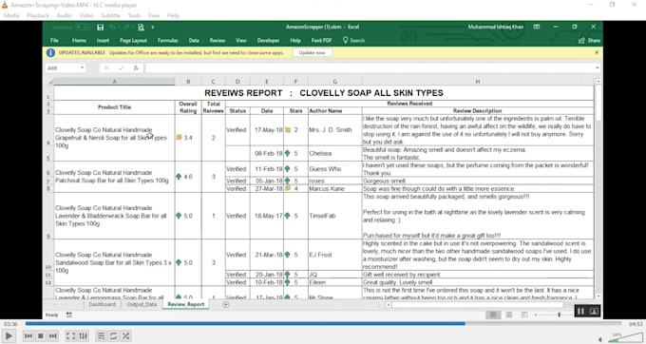Click the blue info icon on update bar
Image resolution: width=646 pixels, height=344 pixels.
(x=50, y=52)
